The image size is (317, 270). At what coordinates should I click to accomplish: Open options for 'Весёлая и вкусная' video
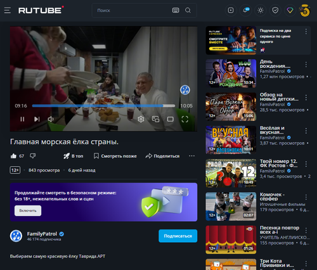click(x=306, y=131)
